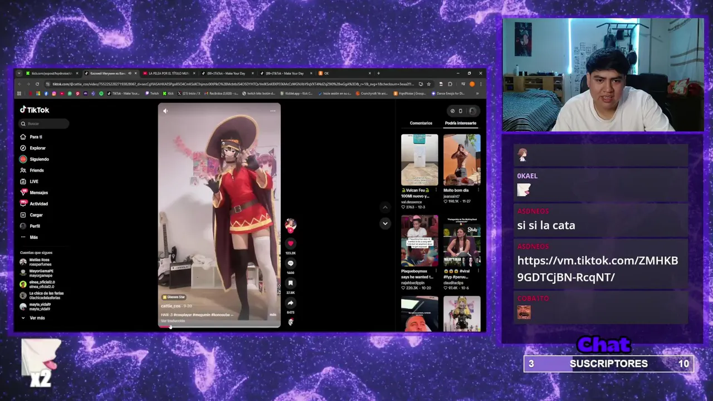Viewport: 713px width, 401px height.
Task: Seek on the video progress bar
Action: [x=219, y=327]
